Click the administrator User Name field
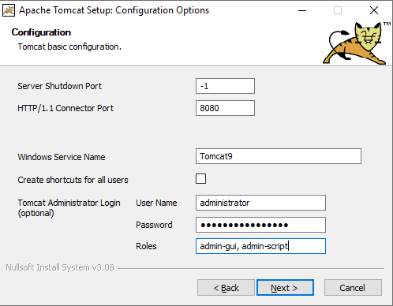Viewport: 393px width, 306px height. (x=260, y=203)
